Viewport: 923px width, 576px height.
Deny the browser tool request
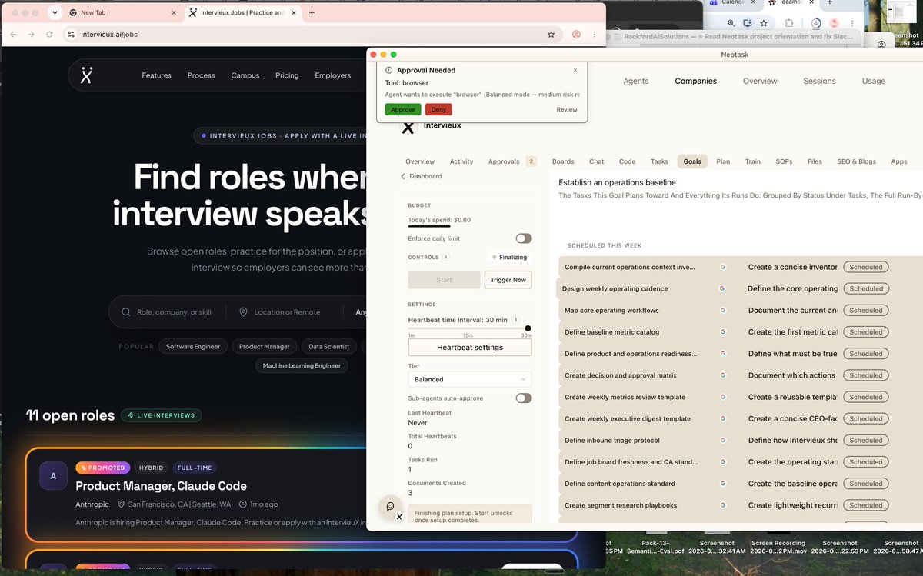tap(438, 109)
